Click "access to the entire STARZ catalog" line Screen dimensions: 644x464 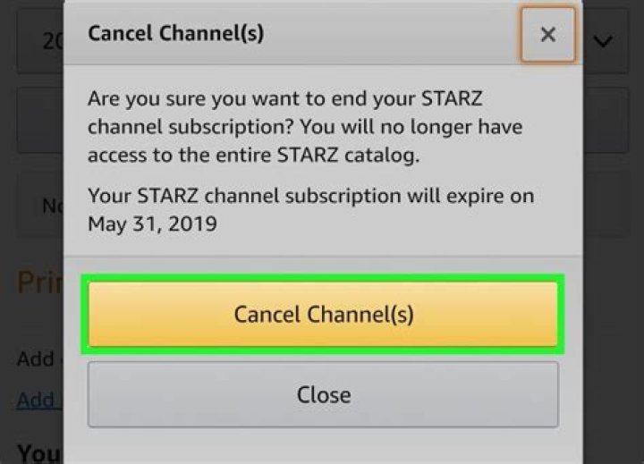click(253, 155)
